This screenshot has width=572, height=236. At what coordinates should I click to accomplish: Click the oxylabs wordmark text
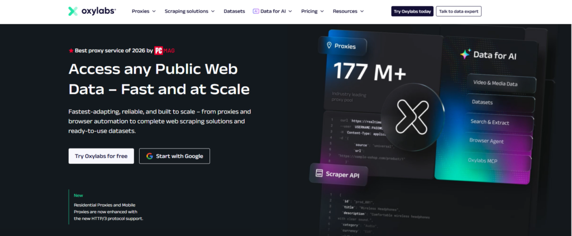[x=98, y=11]
